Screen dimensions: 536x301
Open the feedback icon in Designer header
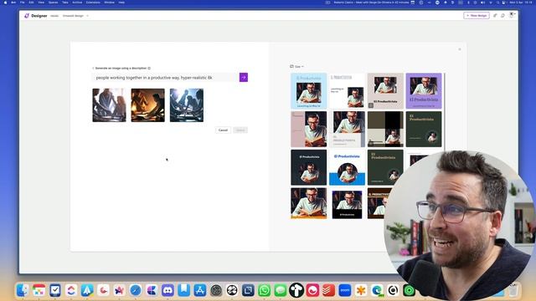502,16
